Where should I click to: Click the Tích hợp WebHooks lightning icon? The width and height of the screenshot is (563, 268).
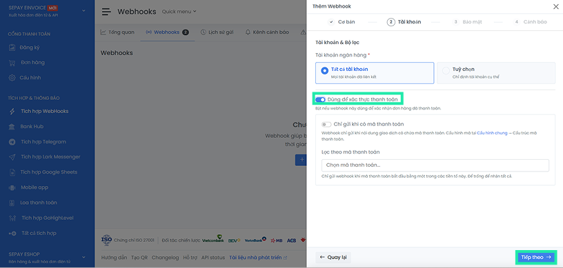point(12,111)
